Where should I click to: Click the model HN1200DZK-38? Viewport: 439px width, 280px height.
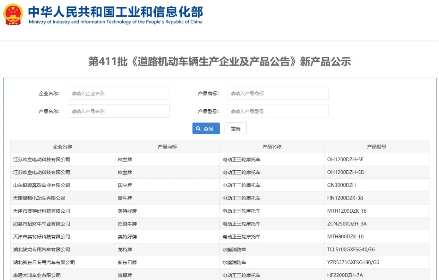tap(345, 198)
